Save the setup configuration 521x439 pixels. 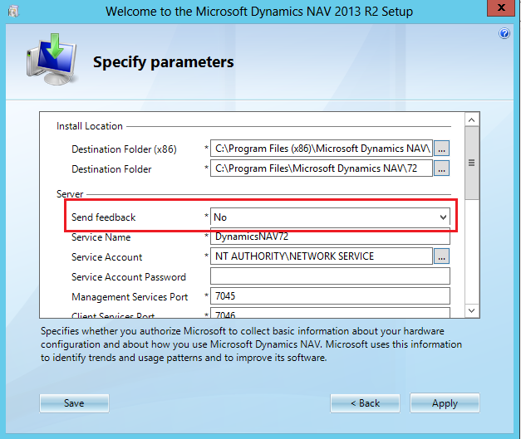click(74, 403)
